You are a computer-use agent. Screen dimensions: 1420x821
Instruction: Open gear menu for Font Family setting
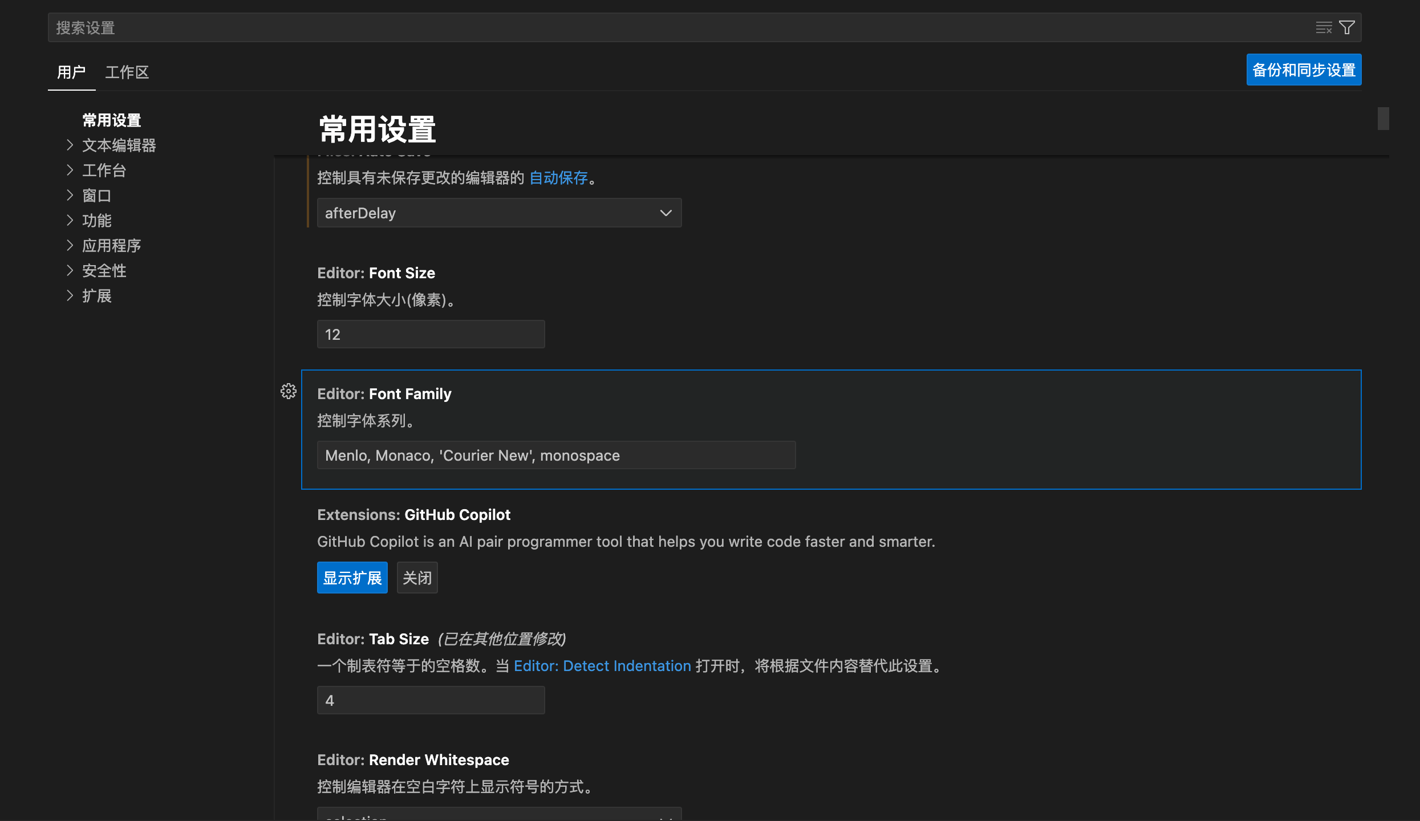[289, 391]
